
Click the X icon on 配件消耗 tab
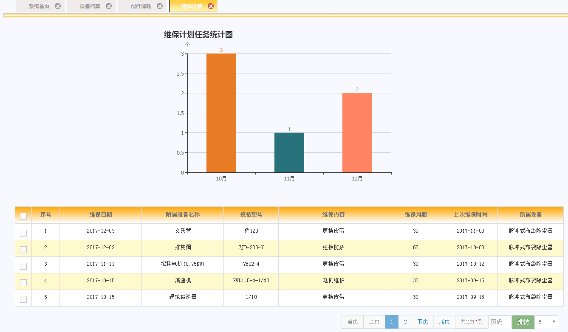click(x=160, y=6)
